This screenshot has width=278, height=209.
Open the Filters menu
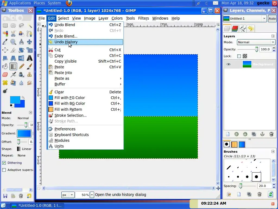143,18
